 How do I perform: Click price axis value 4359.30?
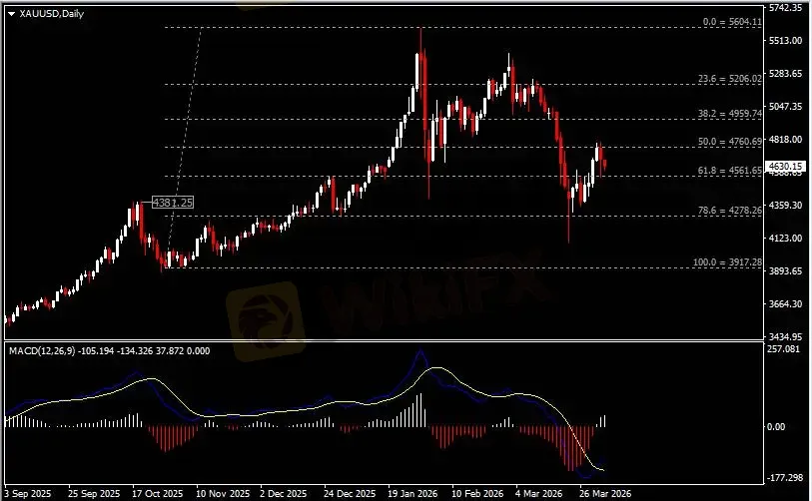(786, 205)
